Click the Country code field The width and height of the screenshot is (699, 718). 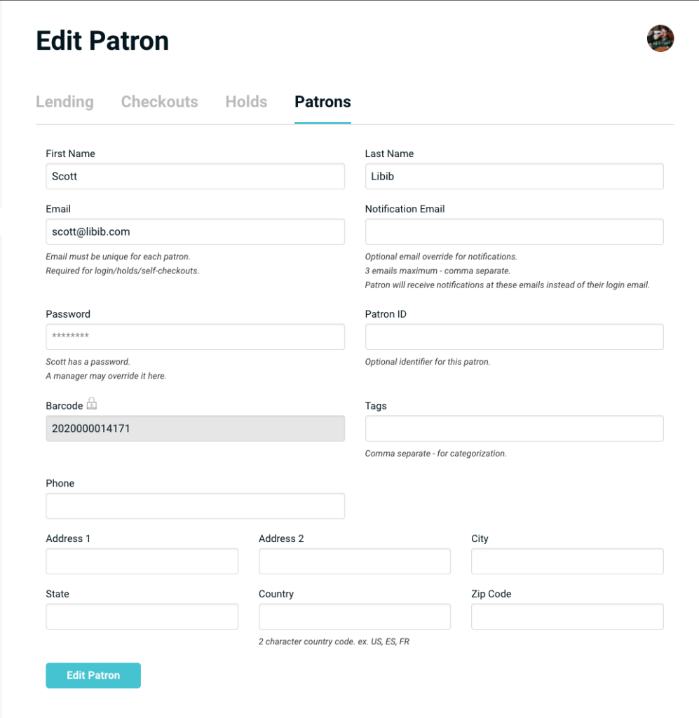click(x=354, y=616)
